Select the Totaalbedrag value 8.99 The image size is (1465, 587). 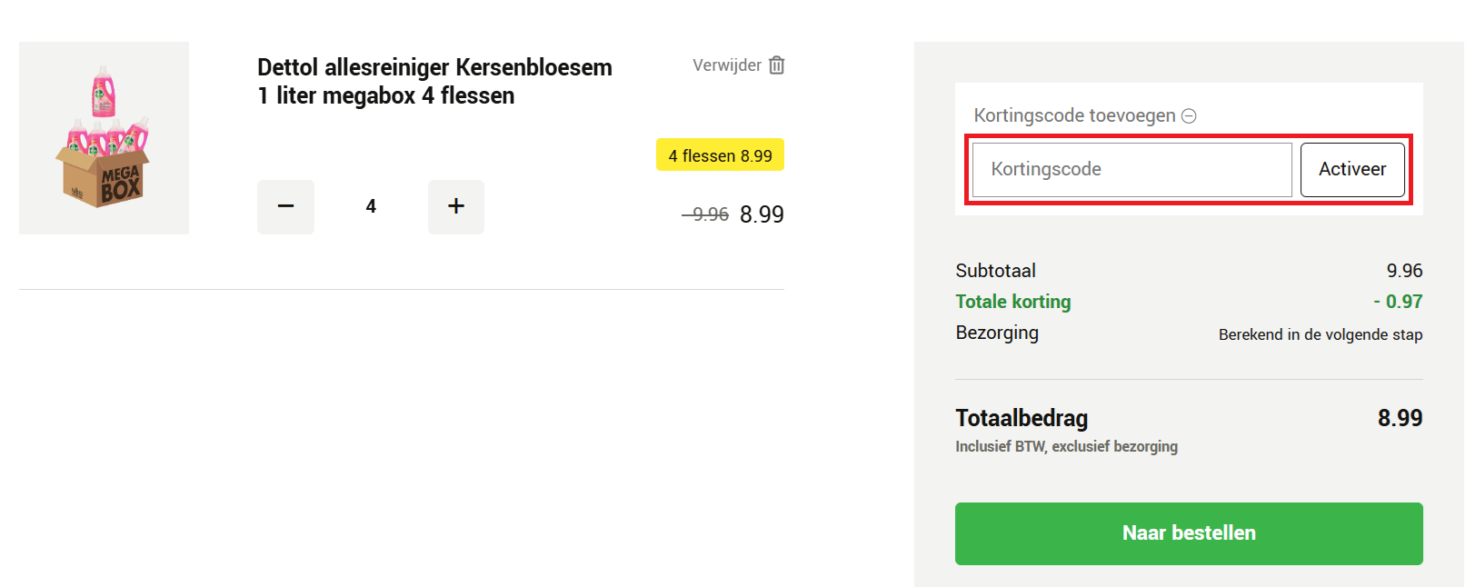1406,418
